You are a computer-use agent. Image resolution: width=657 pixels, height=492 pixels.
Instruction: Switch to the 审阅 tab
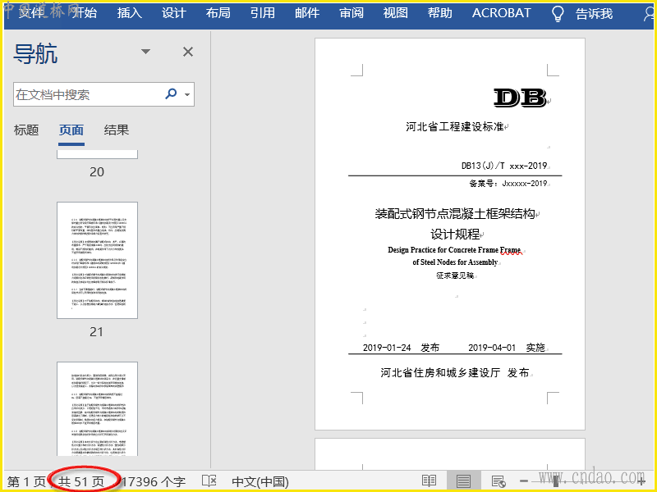coord(351,13)
